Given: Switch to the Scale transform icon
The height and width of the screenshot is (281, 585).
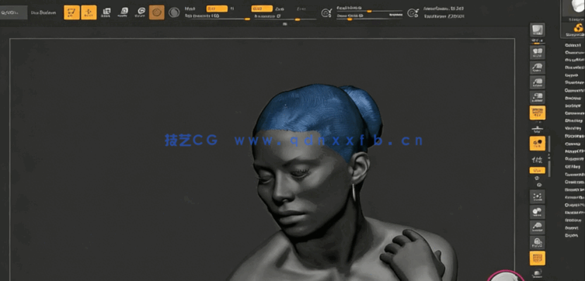Looking at the screenshot, I should (x=124, y=12).
